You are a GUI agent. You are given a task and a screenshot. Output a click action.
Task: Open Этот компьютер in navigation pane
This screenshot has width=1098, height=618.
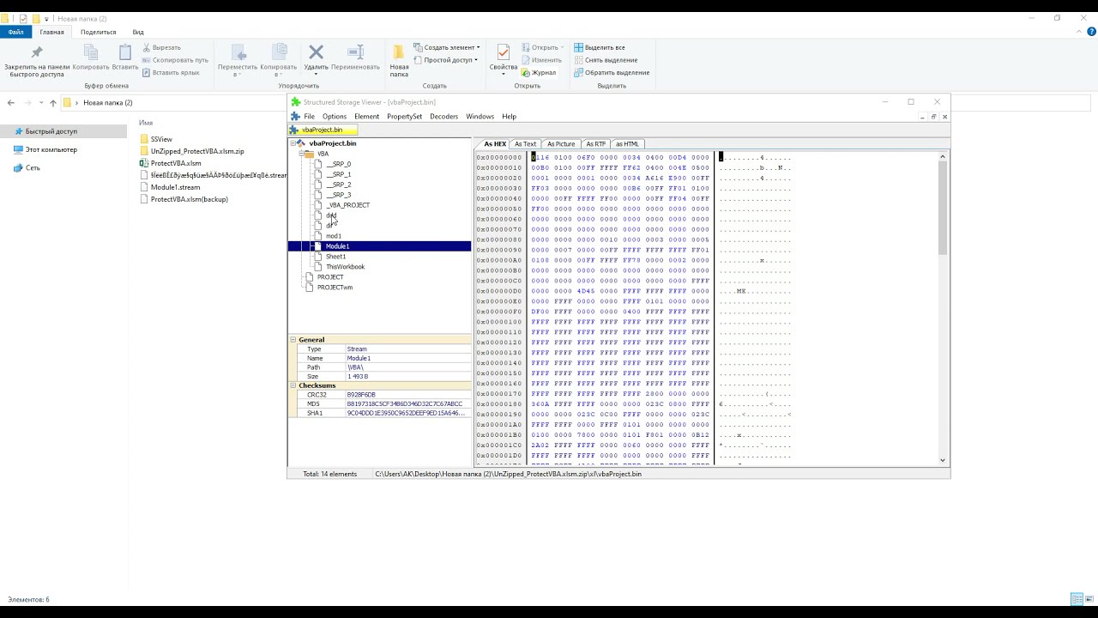(x=51, y=149)
